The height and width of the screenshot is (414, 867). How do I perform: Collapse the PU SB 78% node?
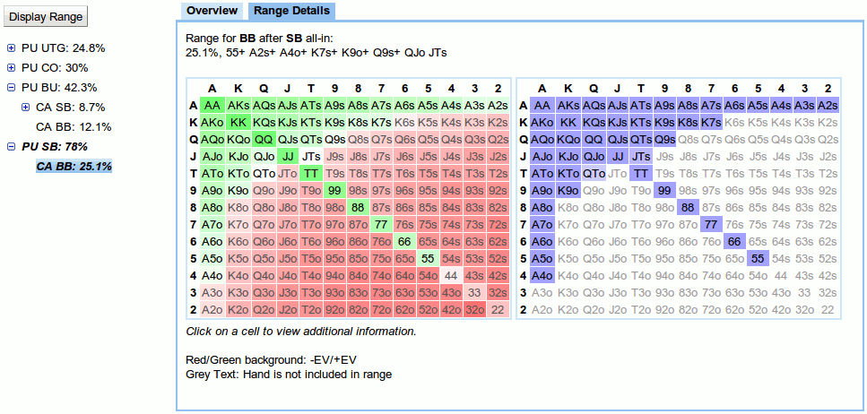11,146
